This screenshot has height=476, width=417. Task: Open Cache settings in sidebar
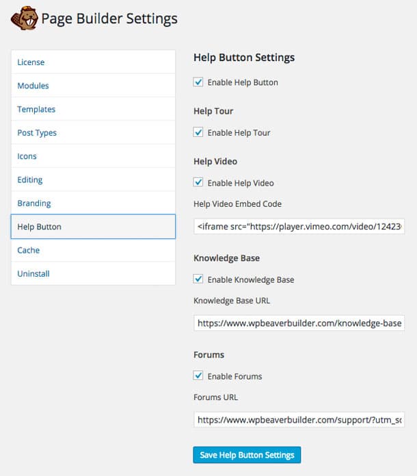pyautogui.click(x=29, y=250)
